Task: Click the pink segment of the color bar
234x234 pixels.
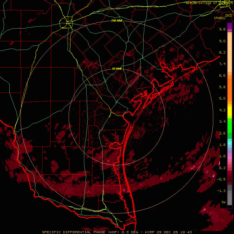Action: click(230, 158)
